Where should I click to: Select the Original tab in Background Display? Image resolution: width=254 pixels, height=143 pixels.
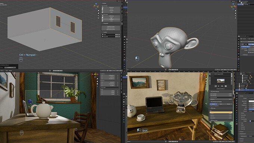coord(213,104)
